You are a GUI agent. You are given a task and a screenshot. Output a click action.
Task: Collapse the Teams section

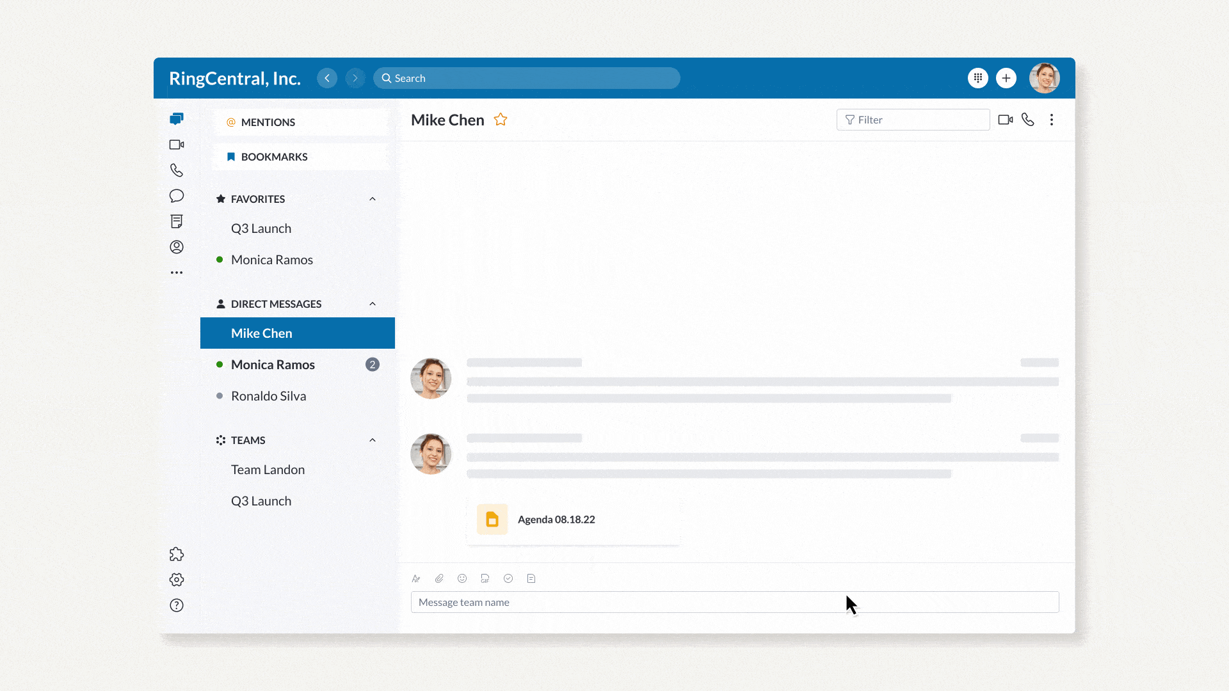pyautogui.click(x=373, y=440)
